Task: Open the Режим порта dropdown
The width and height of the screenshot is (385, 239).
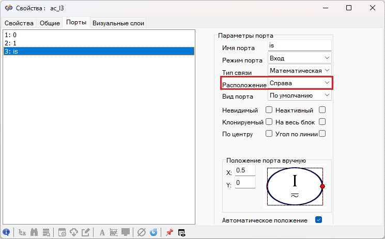Action: [x=300, y=58]
